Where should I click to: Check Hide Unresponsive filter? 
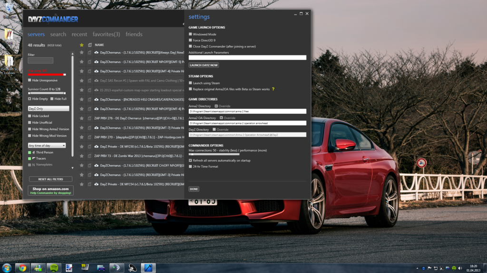29,80
